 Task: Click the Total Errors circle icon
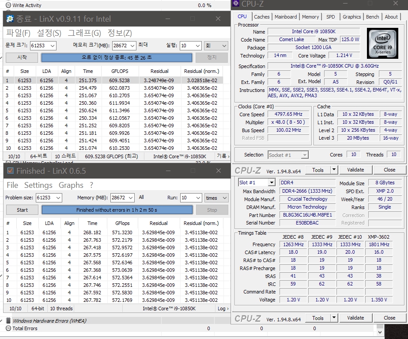(8, 328)
